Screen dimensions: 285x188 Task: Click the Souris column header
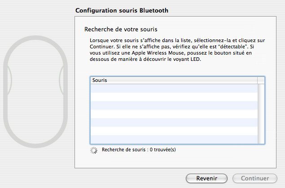[174, 80]
